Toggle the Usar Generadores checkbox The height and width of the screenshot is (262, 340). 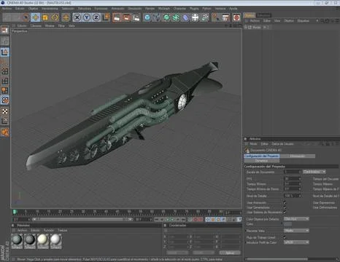point(285,207)
